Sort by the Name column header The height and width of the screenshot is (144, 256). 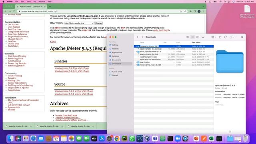pos(142,42)
